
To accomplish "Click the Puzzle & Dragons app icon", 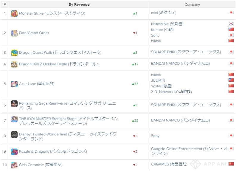I will (x=14, y=152).
